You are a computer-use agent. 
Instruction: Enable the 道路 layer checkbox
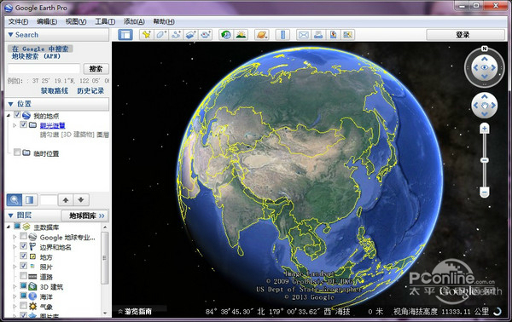click(x=23, y=276)
